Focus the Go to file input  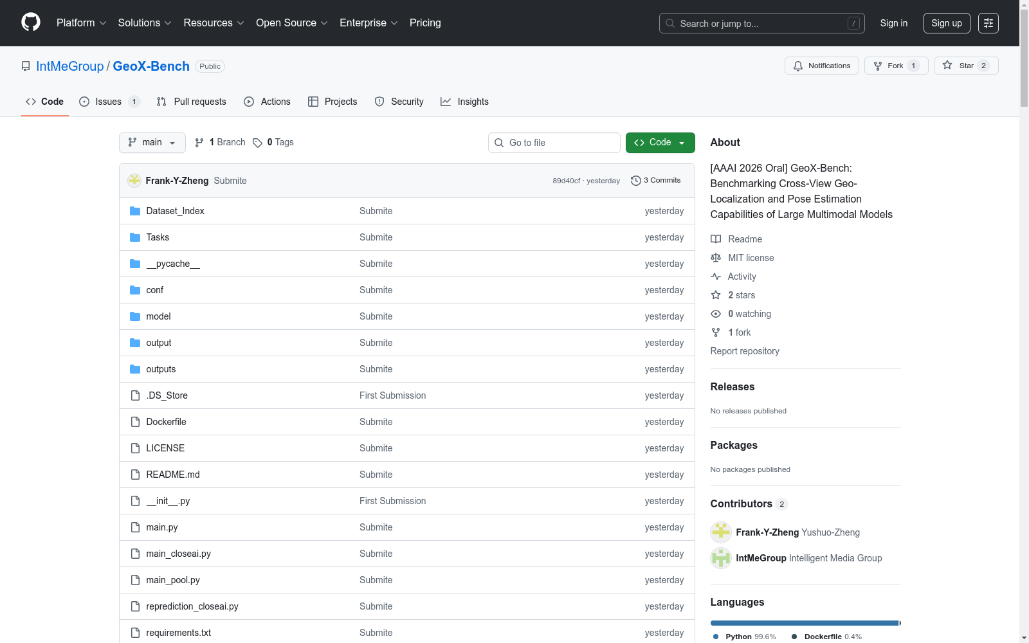click(554, 143)
